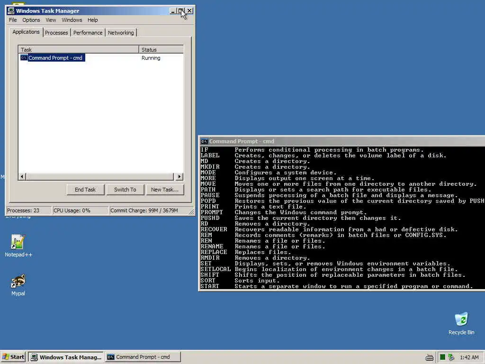Click the task list horizontal scrollbar track
The width and height of the screenshot is (485, 364).
pyautogui.click(x=99, y=177)
